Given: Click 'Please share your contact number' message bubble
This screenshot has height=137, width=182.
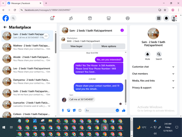Looking at the screenshot, I should pyautogui.click(x=98, y=87).
